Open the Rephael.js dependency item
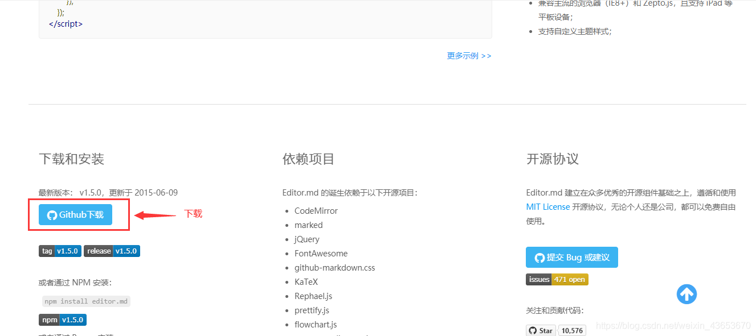The width and height of the screenshot is (756, 336). (x=313, y=296)
